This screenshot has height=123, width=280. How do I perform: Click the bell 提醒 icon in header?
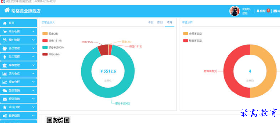coord(258,11)
